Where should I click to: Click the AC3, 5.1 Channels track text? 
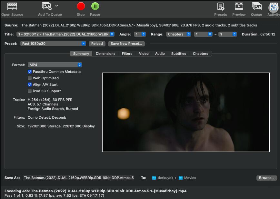43,104
